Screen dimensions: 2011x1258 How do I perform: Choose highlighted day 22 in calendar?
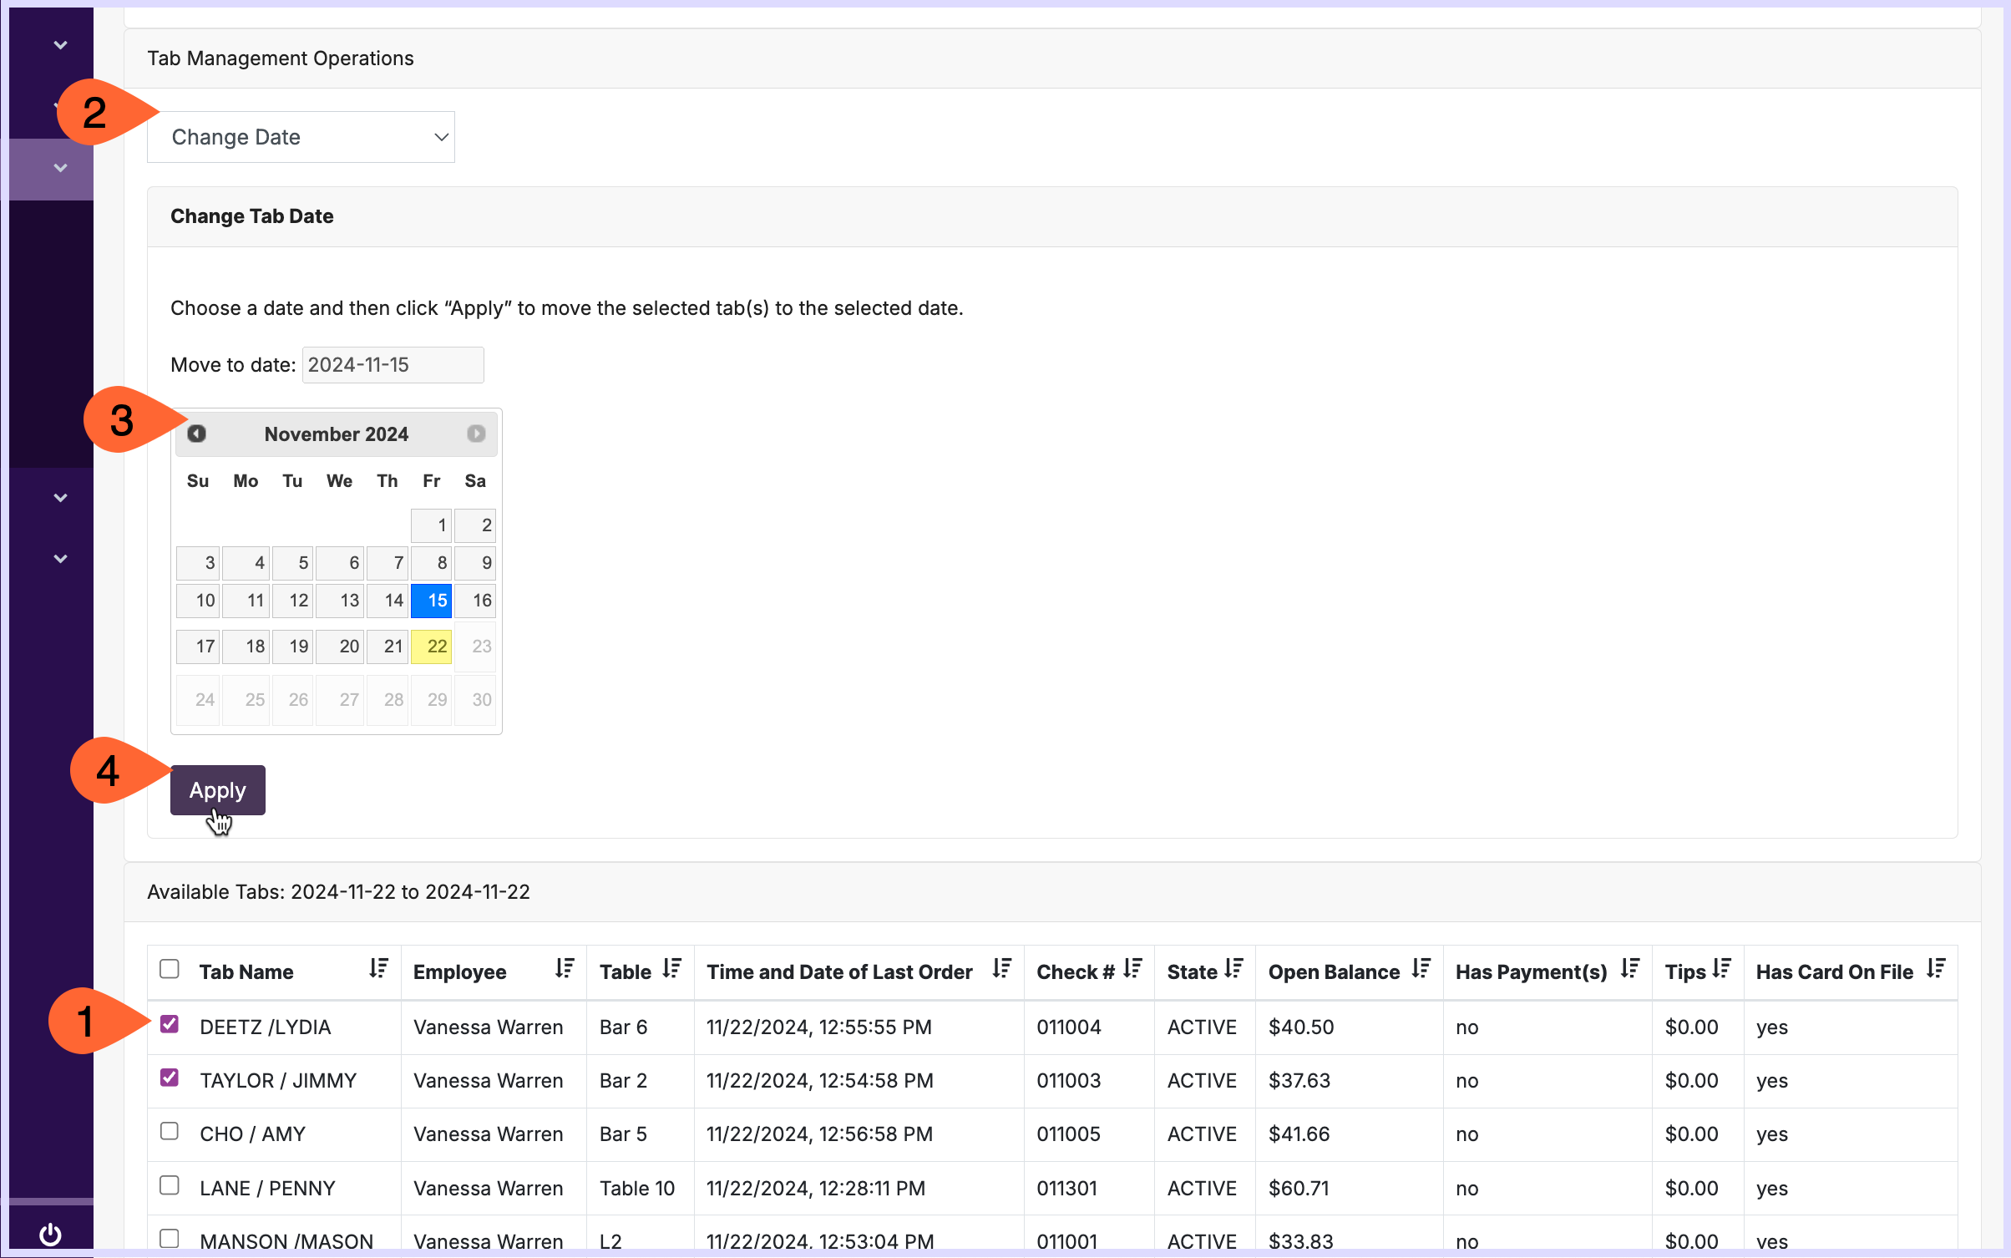coord(432,647)
